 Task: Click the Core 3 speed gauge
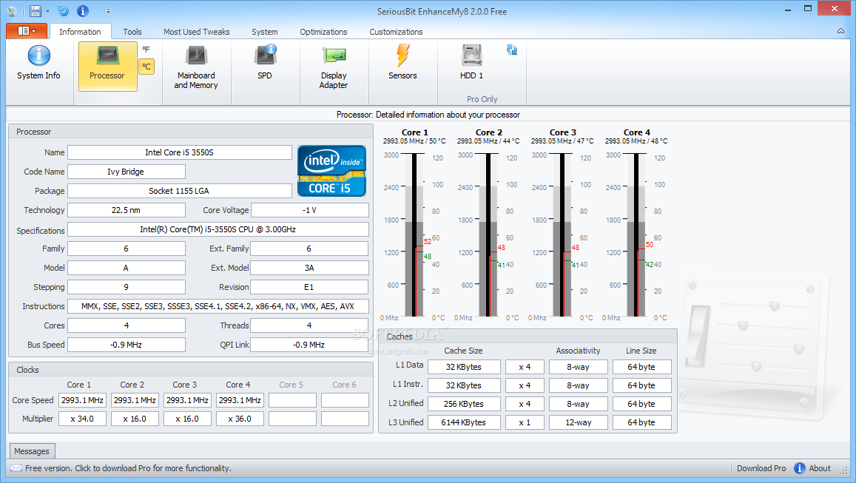pyautogui.click(x=562, y=235)
